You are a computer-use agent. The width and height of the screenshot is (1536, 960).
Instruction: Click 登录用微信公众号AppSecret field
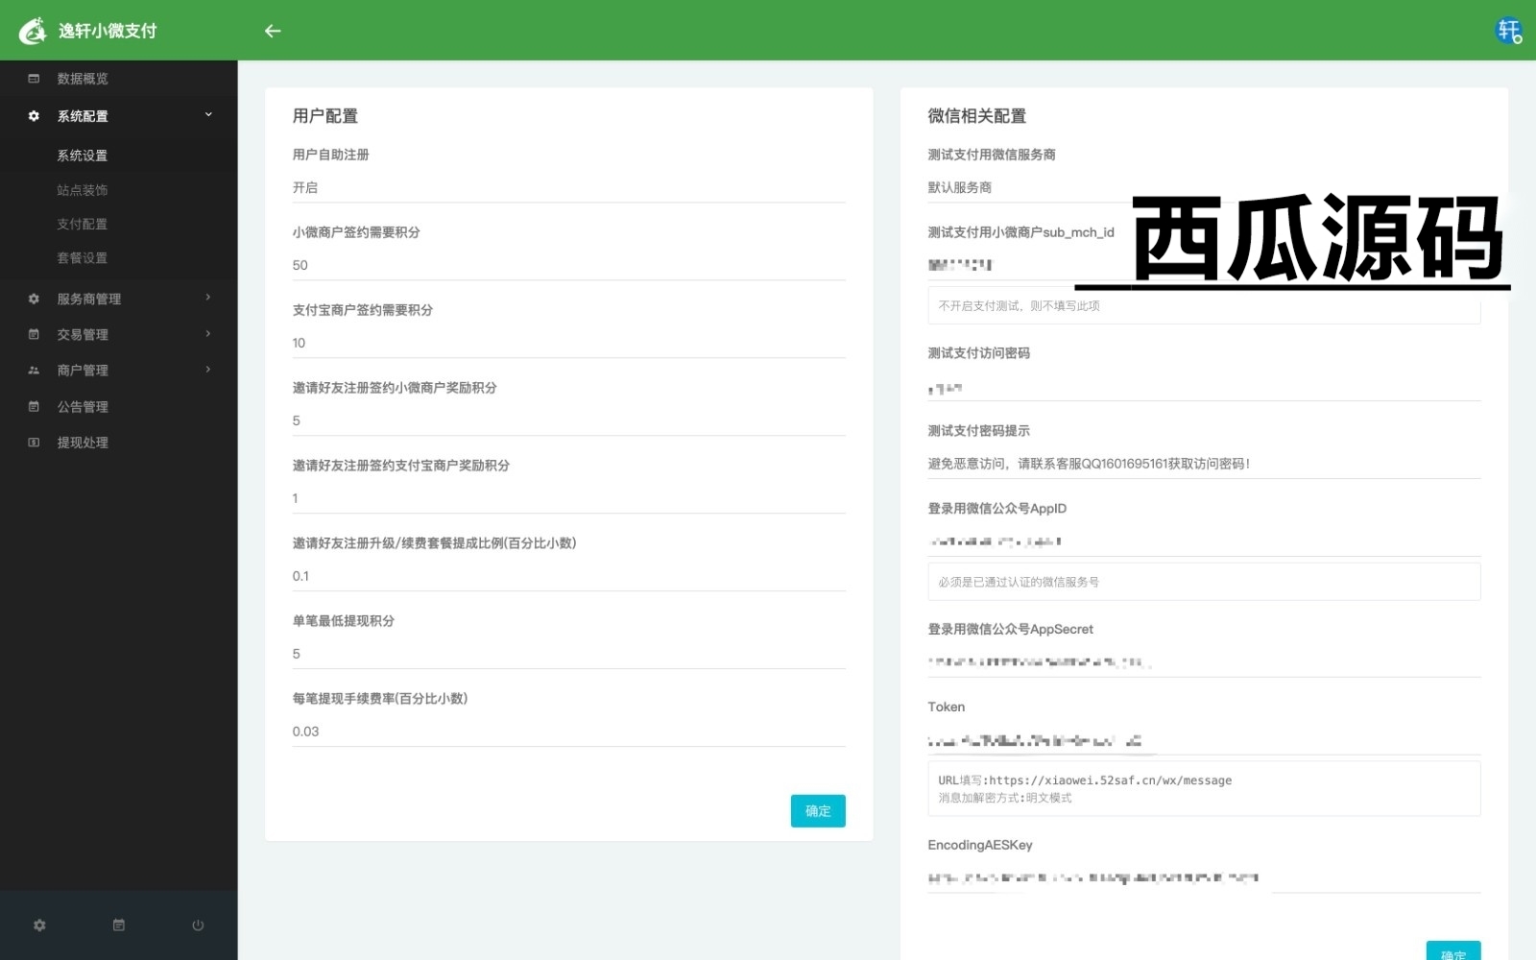tap(1204, 663)
